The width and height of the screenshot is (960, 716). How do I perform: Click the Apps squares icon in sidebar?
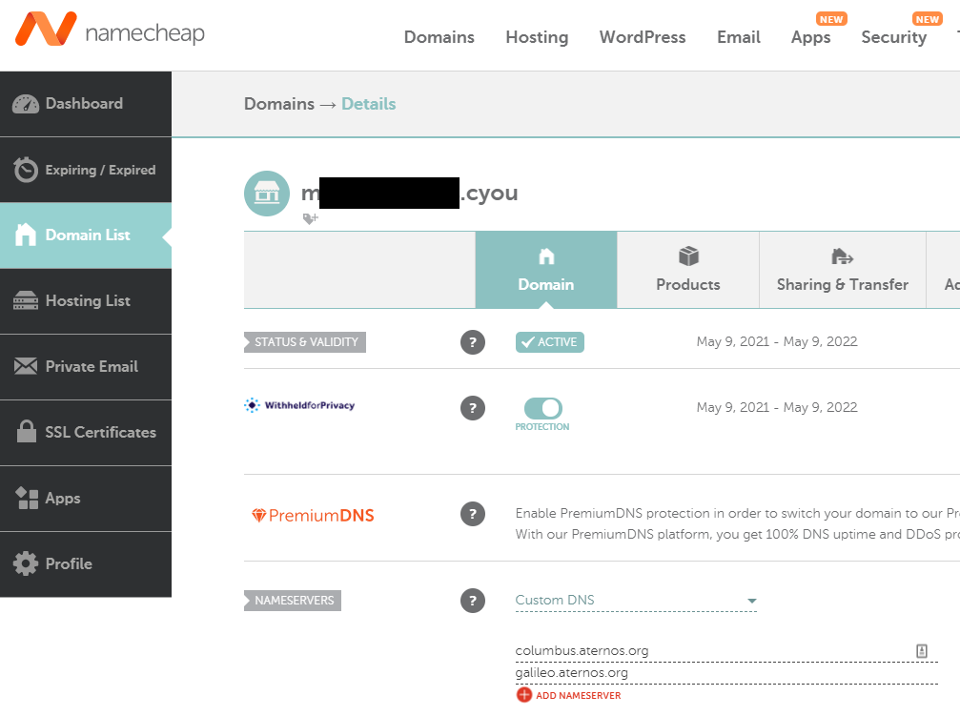27,498
